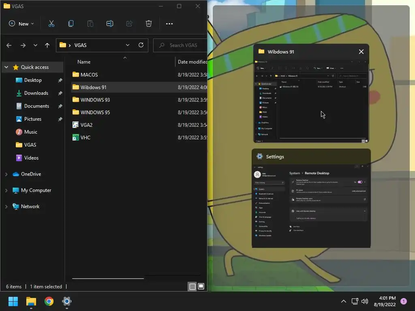
Task: Click the Delete trash can icon
Action: click(149, 23)
